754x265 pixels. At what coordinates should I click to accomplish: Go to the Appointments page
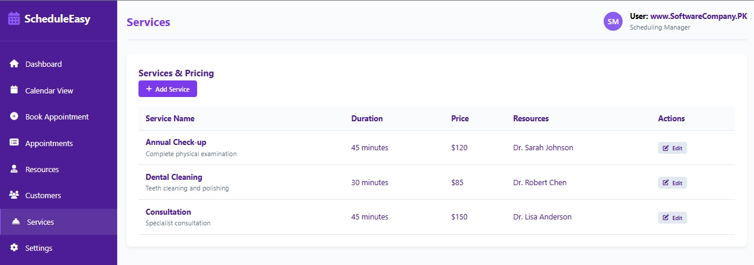(49, 143)
